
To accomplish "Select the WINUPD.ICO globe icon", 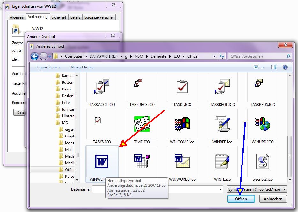I will [x=263, y=127].
